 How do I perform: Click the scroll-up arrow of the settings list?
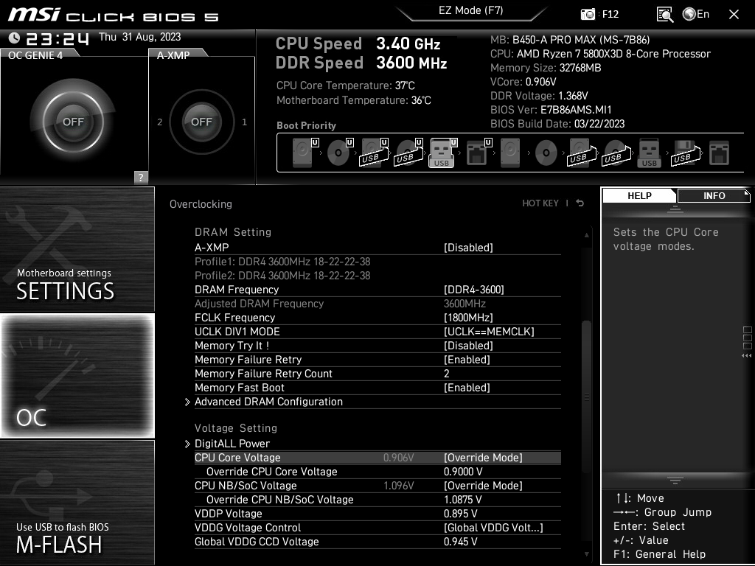click(x=586, y=235)
